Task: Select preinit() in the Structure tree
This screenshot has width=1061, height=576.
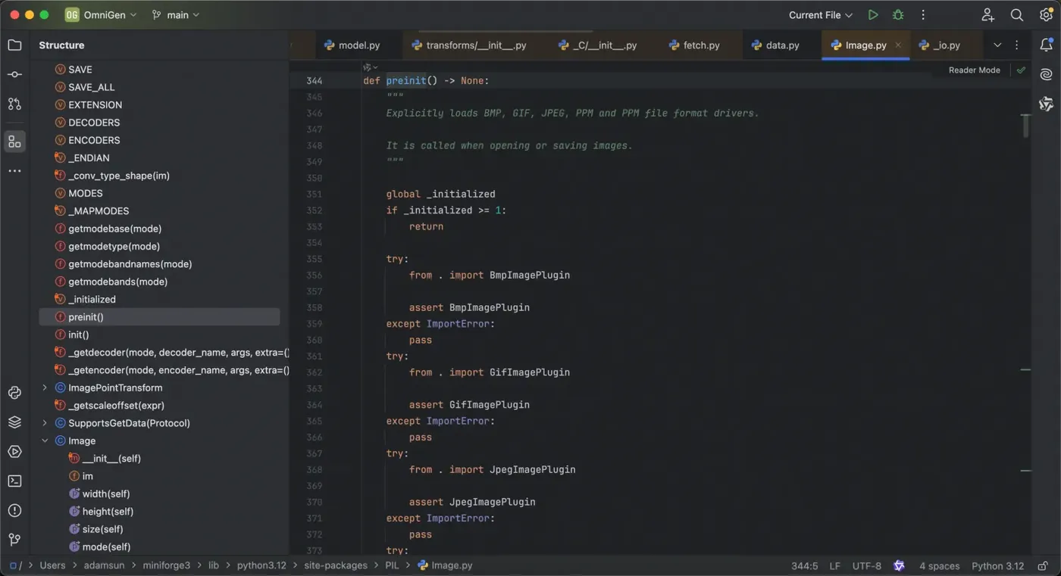Action: [159, 317]
